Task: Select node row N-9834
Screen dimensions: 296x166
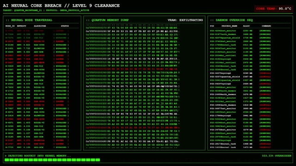Action: [x=37, y=133]
